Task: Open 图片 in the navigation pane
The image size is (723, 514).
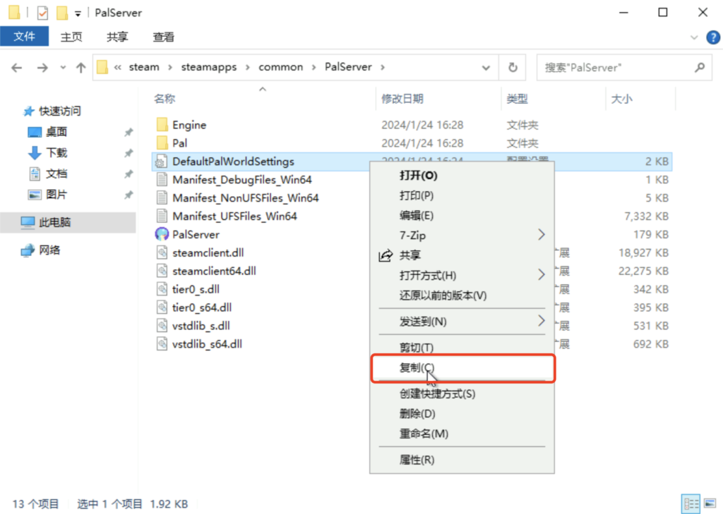Action: coord(56,195)
